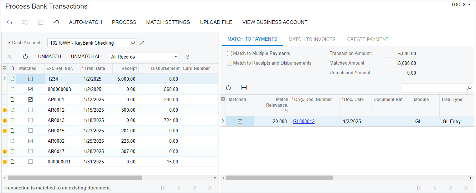Click the search field in right panel
Image resolution: width=476 pixels, height=193 pixels.
[x=434, y=88]
